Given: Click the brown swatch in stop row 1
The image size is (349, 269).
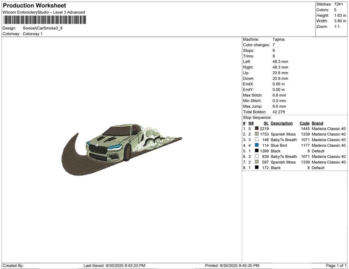Looking at the screenshot, I should click(257, 128).
